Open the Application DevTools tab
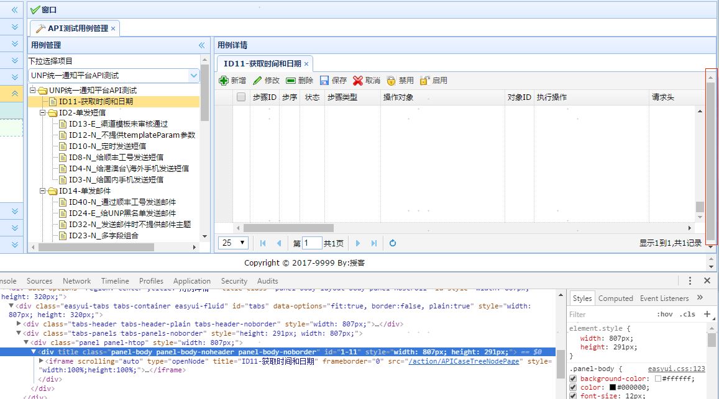Viewport: 719px width, 399px height. pyautogui.click(x=191, y=281)
